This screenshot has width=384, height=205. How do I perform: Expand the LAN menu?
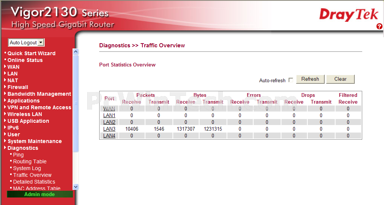tap(12, 74)
